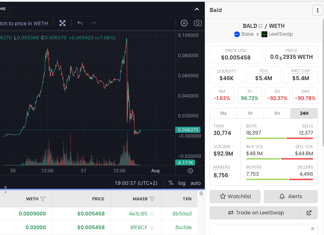Click the LeetSwap exchange logo
This screenshot has width=324, height=235.
264,34
